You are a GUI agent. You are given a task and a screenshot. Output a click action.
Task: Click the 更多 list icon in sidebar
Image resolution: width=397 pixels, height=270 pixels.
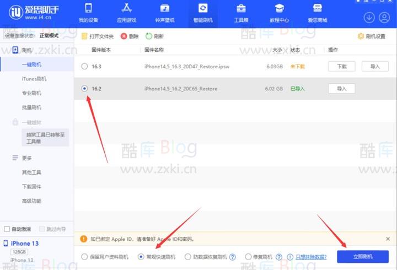coord(15,158)
